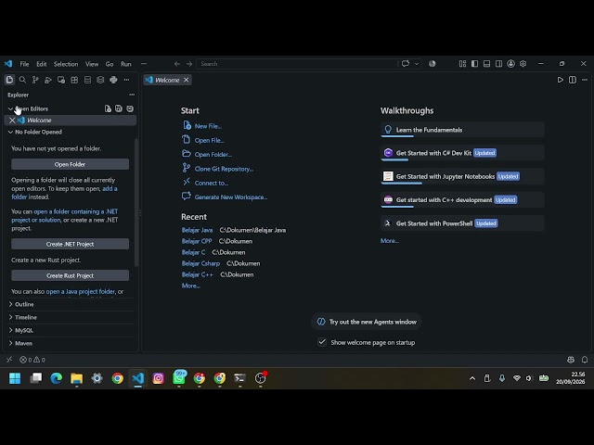Image resolution: width=594 pixels, height=445 pixels.
Task: Open the notifications bell in status bar
Action: click(585, 360)
